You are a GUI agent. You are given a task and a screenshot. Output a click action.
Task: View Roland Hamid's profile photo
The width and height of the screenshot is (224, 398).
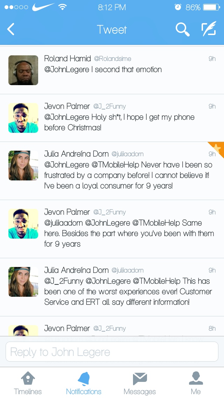tap(23, 70)
